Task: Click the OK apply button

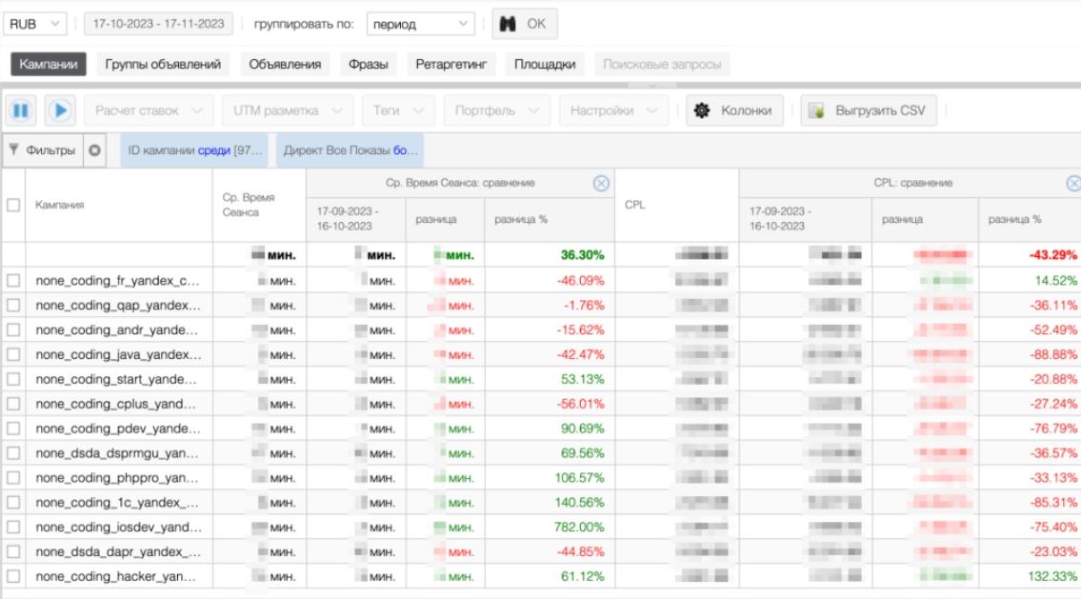Action: click(x=525, y=24)
